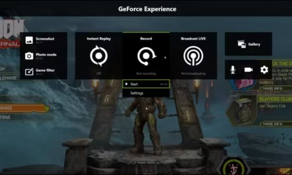
Task: Click the Broadcast LIVE antenna icon
Action: click(x=193, y=56)
